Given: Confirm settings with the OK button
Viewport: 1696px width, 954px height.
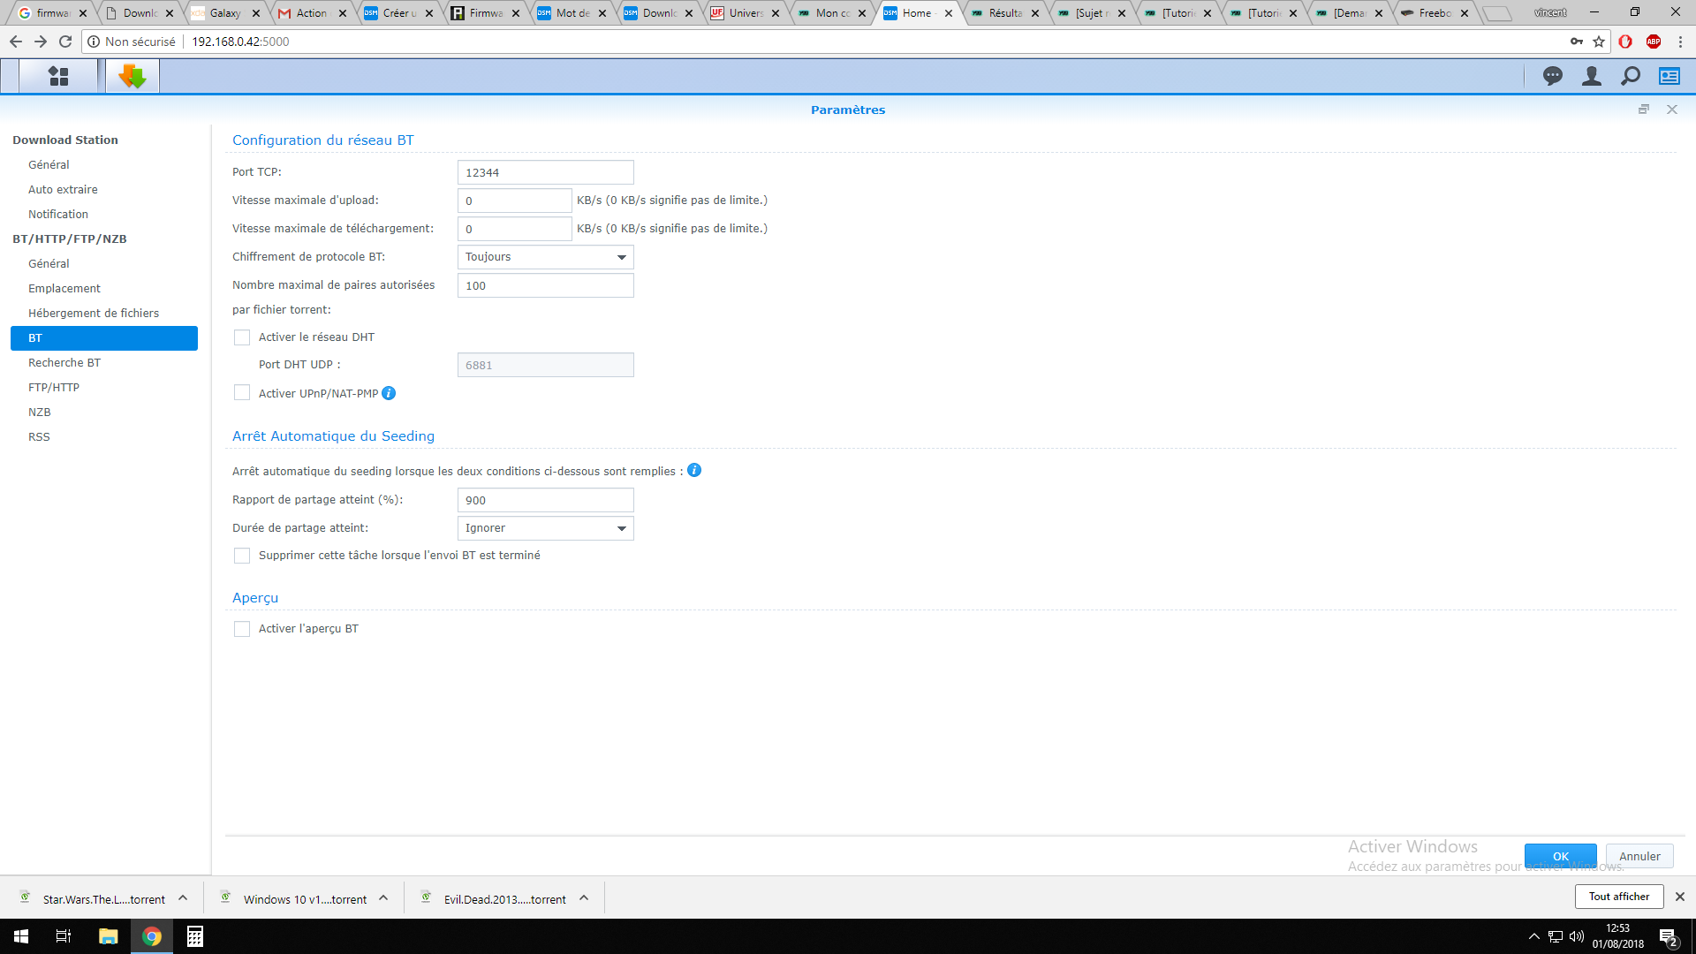Looking at the screenshot, I should [1561, 856].
